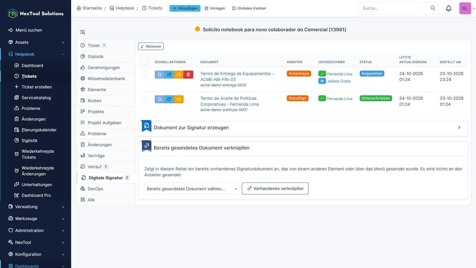Collapse the Helpdesk sidebar section
Image resolution: width=476 pixels, height=268 pixels.
click(36, 54)
